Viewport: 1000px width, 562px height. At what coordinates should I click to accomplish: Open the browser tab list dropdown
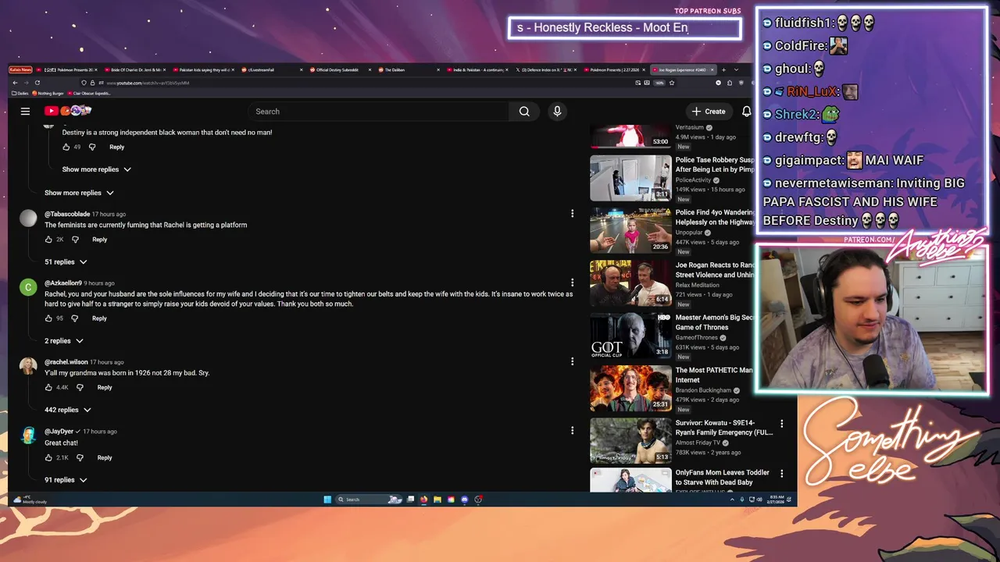tap(736, 69)
